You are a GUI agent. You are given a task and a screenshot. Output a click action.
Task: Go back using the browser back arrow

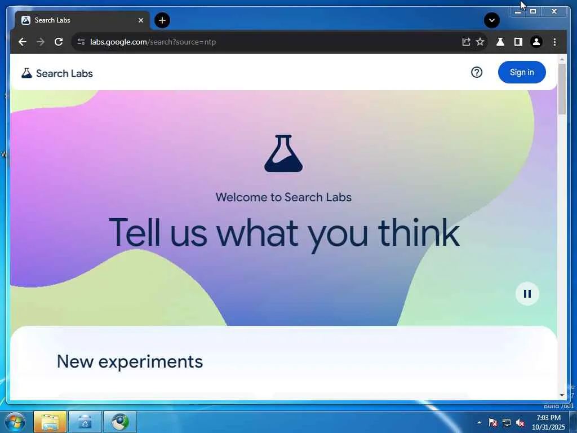click(23, 42)
